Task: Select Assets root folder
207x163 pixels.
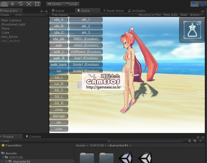Action: click(x=11, y=153)
